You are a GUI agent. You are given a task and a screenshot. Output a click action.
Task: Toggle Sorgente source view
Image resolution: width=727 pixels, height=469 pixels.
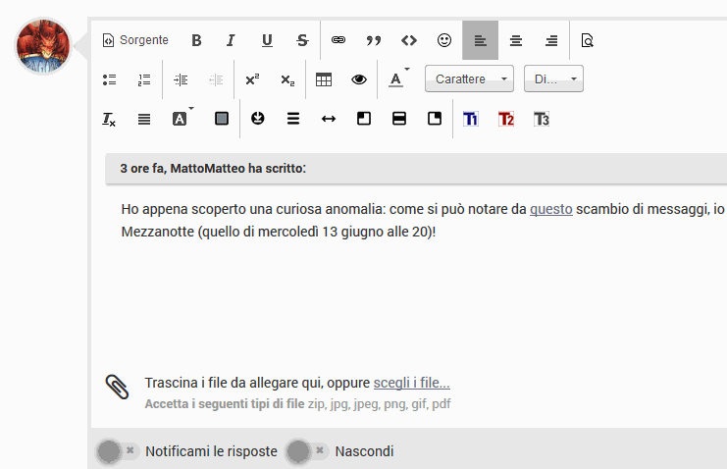click(x=135, y=40)
